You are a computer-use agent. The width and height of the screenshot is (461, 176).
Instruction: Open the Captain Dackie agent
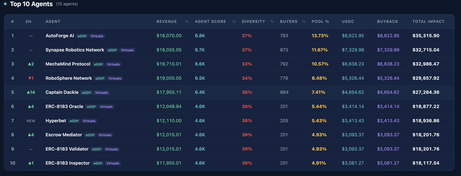point(62,92)
